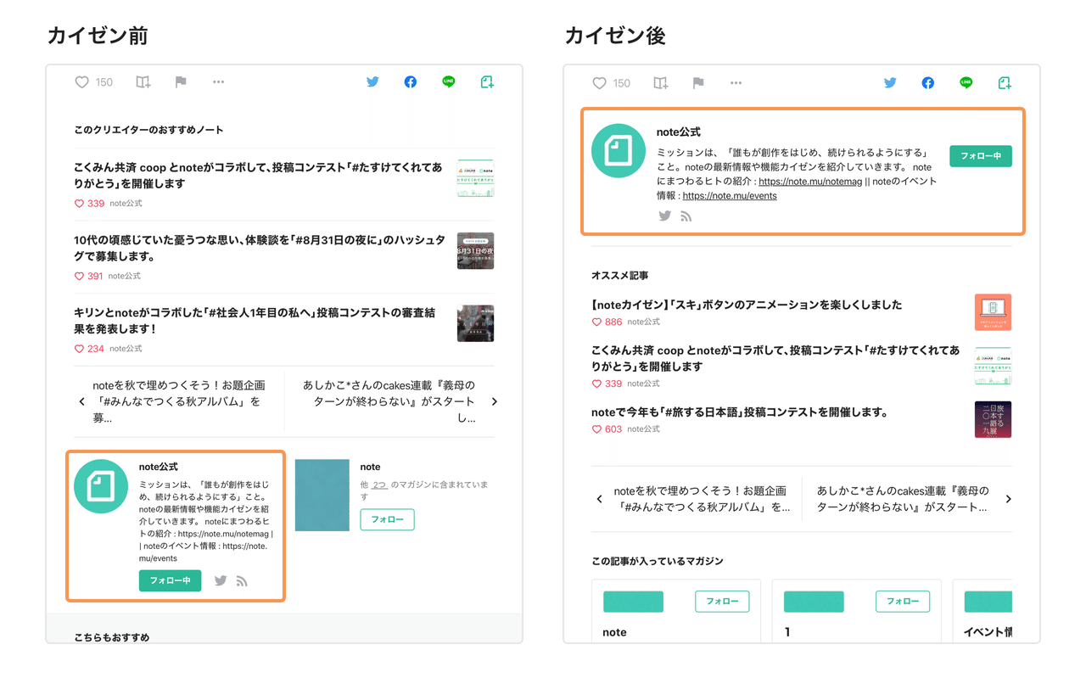Viewport: 1086px width, 689px height.
Task: Click the note公式 name in the カイゼン前 author card
Action: [159, 467]
